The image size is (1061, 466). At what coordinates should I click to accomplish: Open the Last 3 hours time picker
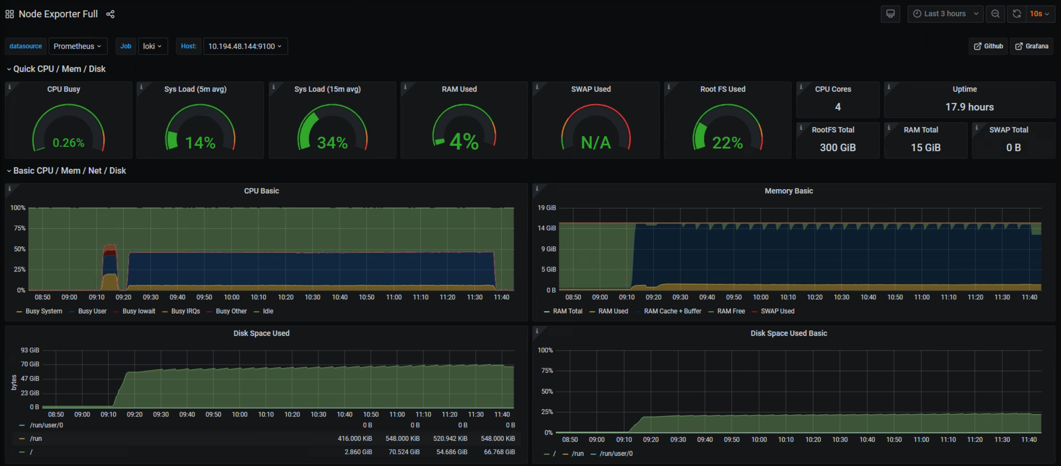click(945, 14)
